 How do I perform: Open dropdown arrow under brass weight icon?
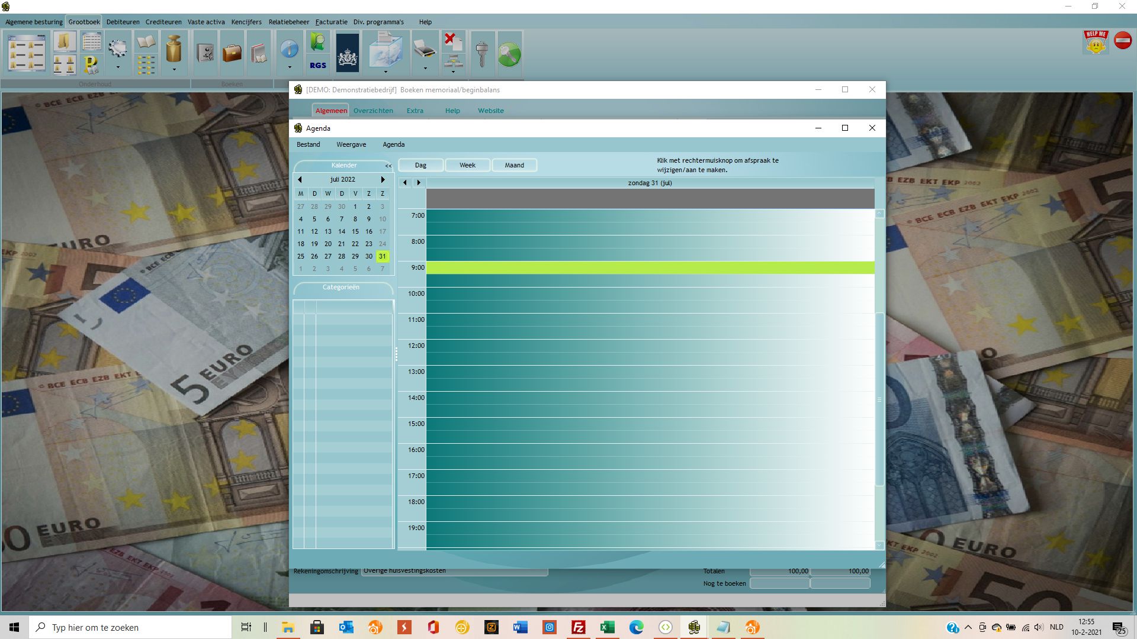174,69
